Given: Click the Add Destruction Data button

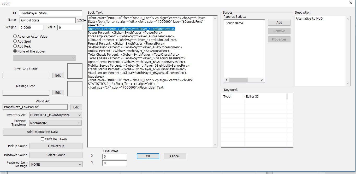Looking at the screenshot, I should point(42,132).
